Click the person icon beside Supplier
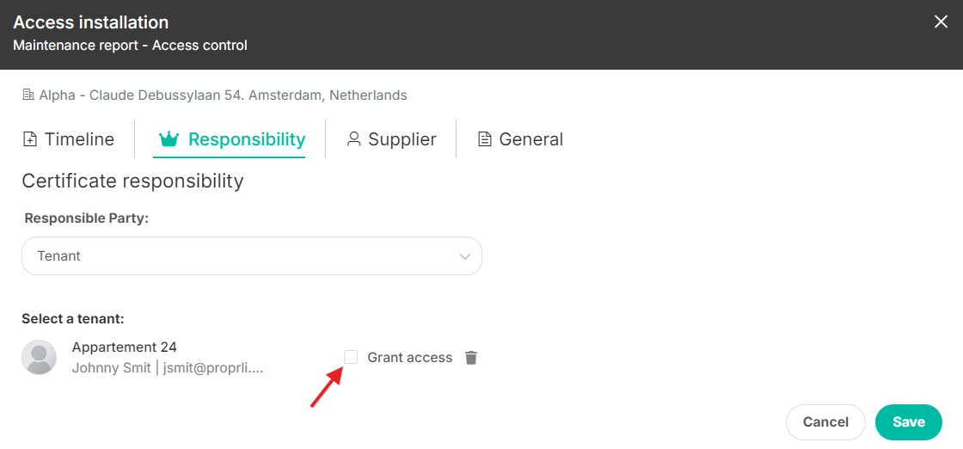The height and width of the screenshot is (449, 963). click(353, 139)
